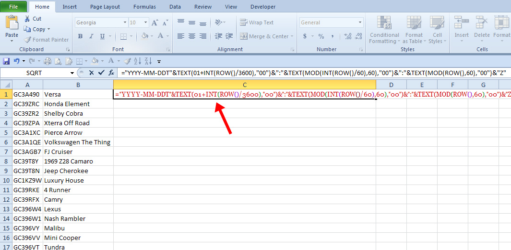Decrease indent icon in Alignment group

[218, 36]
